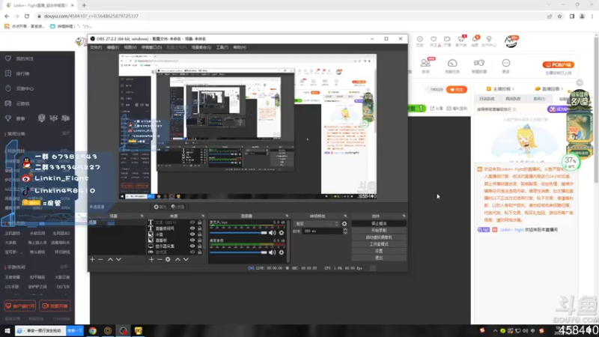Remove the selected scene with minus icon
Screen dimensions: 599x337
[100, 259]
